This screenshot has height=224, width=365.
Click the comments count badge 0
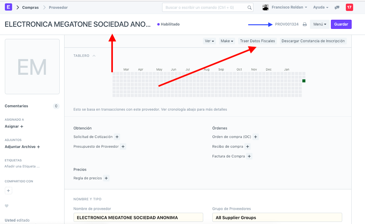pyautogui.click(x=56, y=106)
